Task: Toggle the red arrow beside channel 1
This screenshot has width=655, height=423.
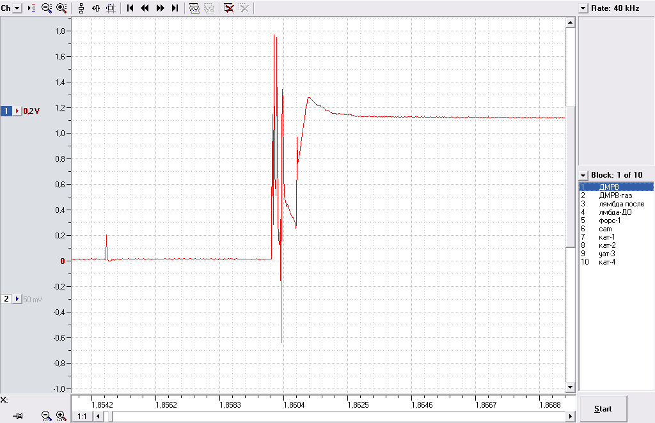Action: (17, 111)
